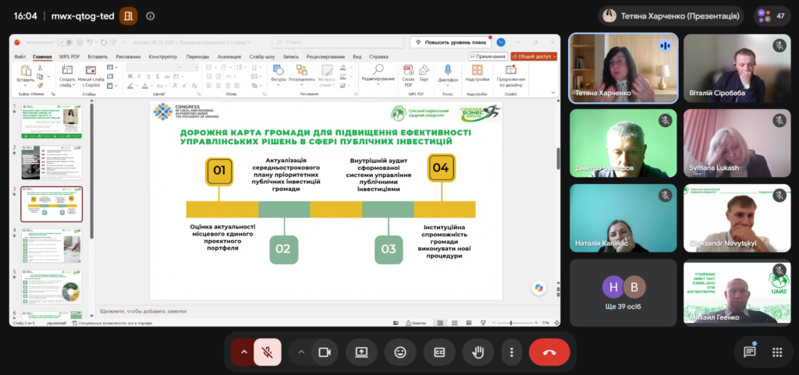The image size is (799, 375).
Task: Click the Present screen icon
Action: pos(361,352)
